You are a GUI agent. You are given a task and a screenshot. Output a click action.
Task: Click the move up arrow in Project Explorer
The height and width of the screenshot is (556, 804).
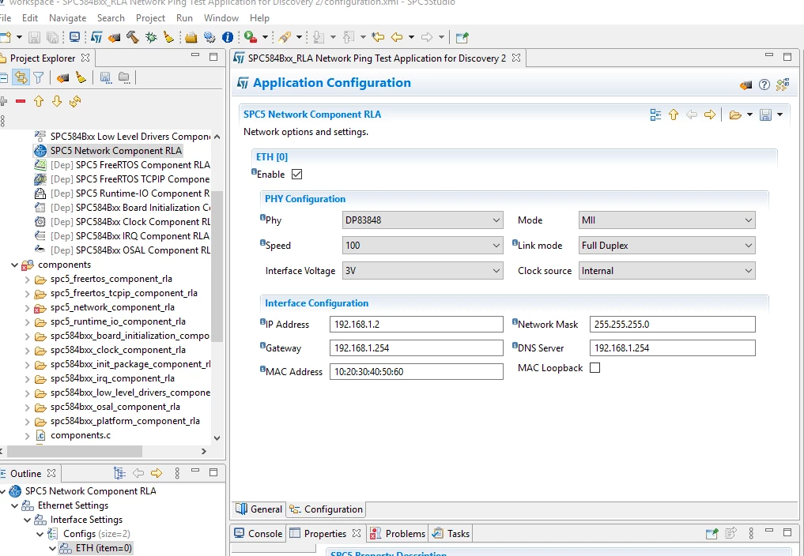point(39,101)
